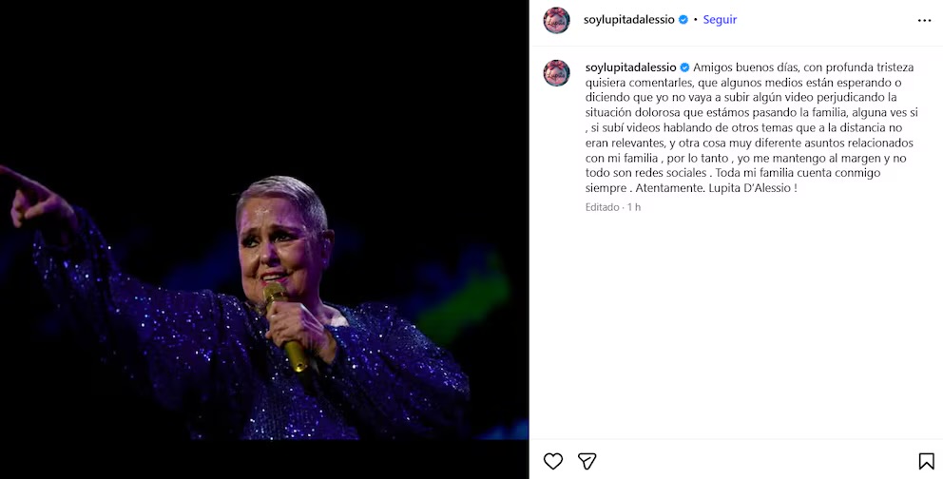Screen dimensions: 943x479
Task: Save the post with the bookmark icon
Action: [926, 461]
